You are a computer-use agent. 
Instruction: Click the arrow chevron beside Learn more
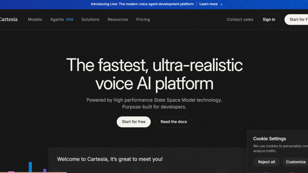(x=221, y=4)
